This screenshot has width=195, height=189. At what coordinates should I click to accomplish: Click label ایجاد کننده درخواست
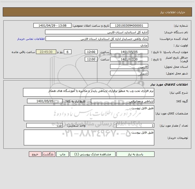(174, 39)
